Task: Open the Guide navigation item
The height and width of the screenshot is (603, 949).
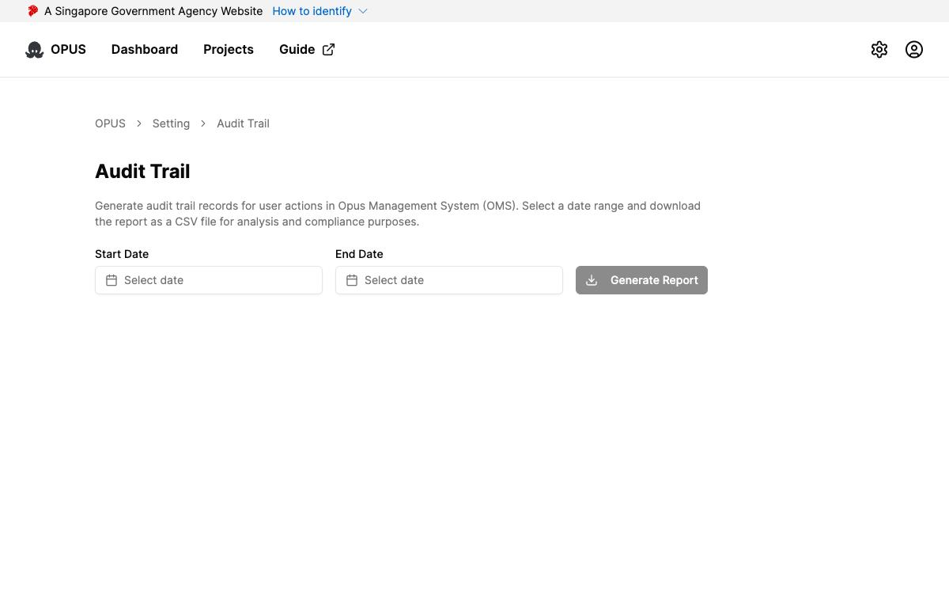Action: click(307, 49)
